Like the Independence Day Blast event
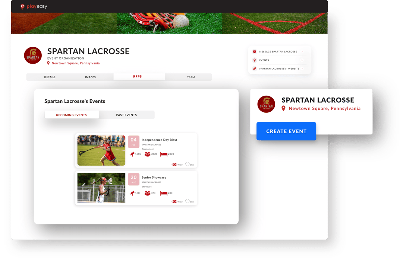This screenshot has height=262, width=406. coord(188,164)
